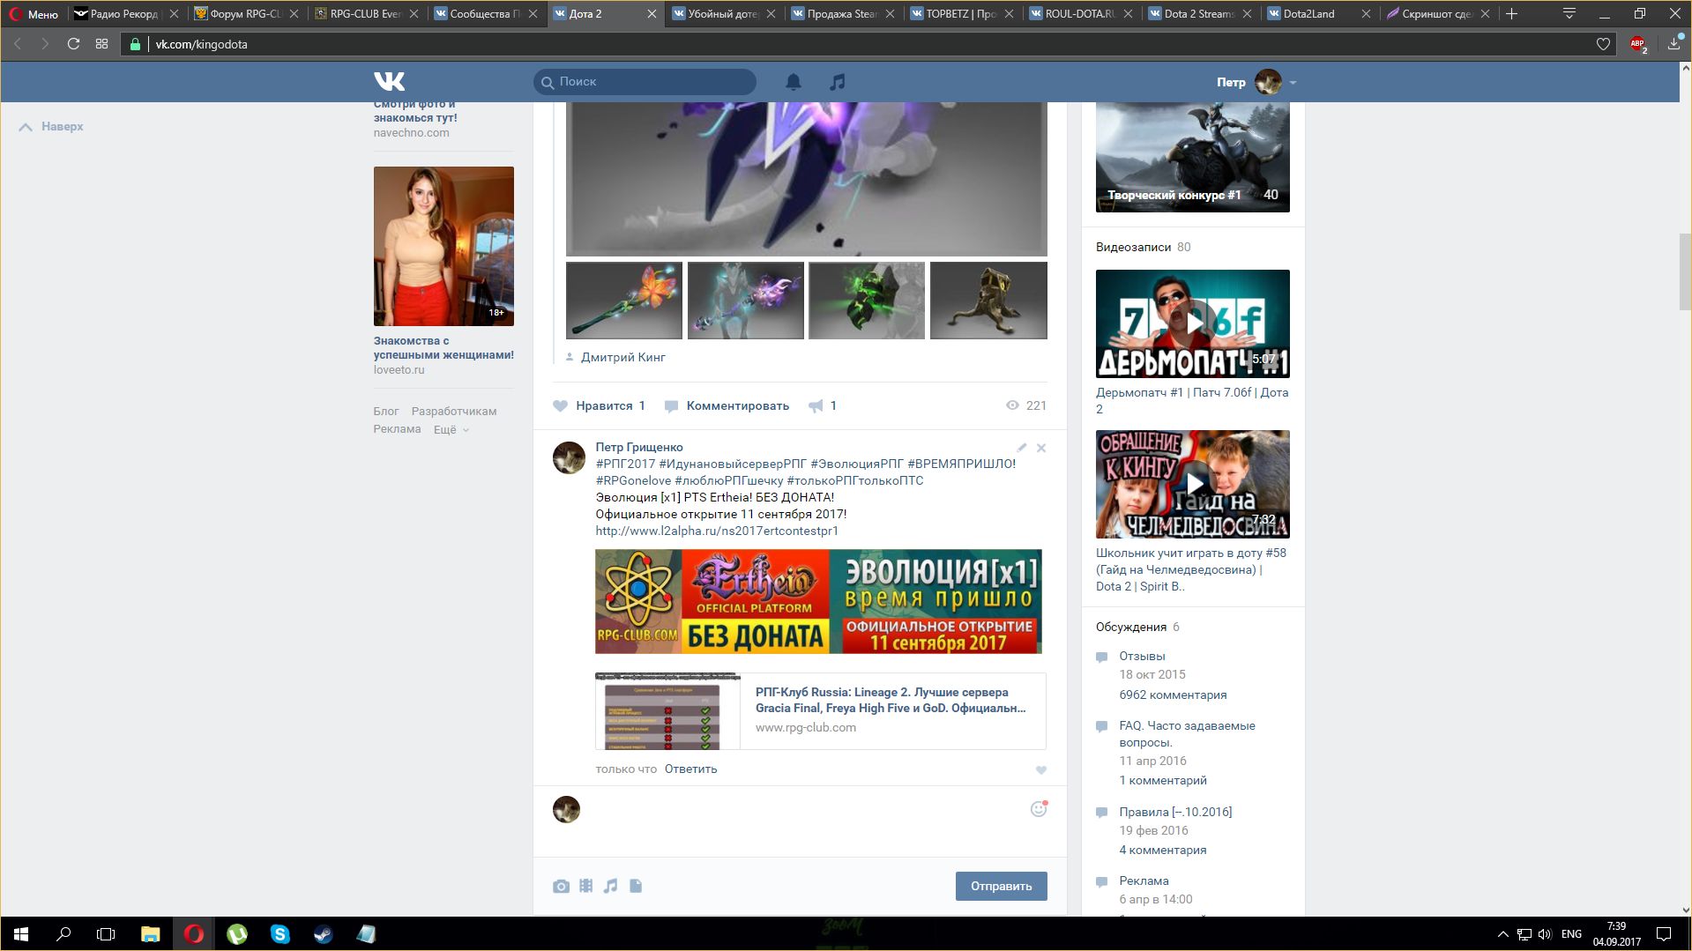Open Творческий конкурс #1 album

[x=1192, y=157]
